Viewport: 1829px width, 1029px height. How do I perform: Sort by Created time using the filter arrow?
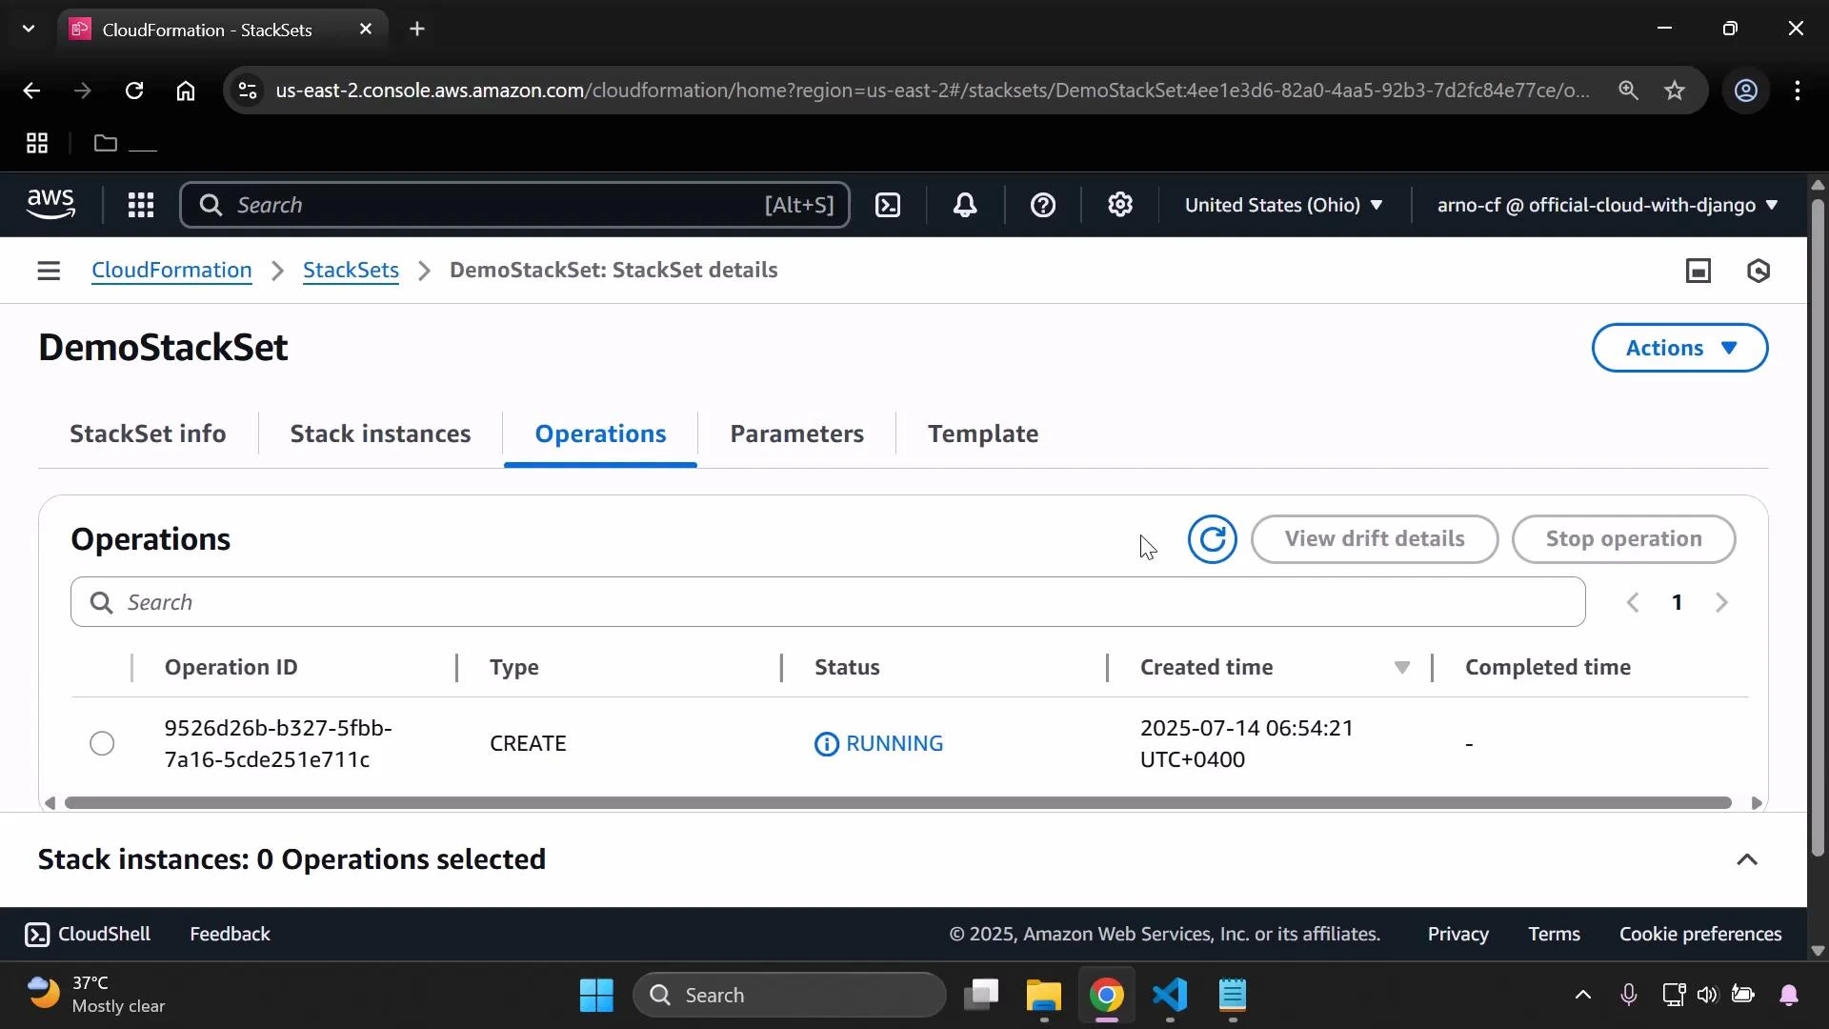tap(1401, 668)
